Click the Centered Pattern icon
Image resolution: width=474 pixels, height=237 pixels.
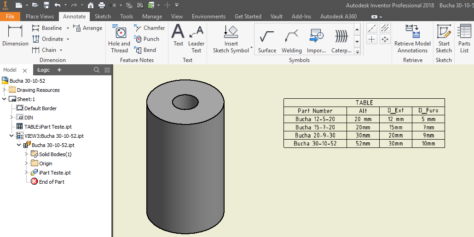coord(385,39)
